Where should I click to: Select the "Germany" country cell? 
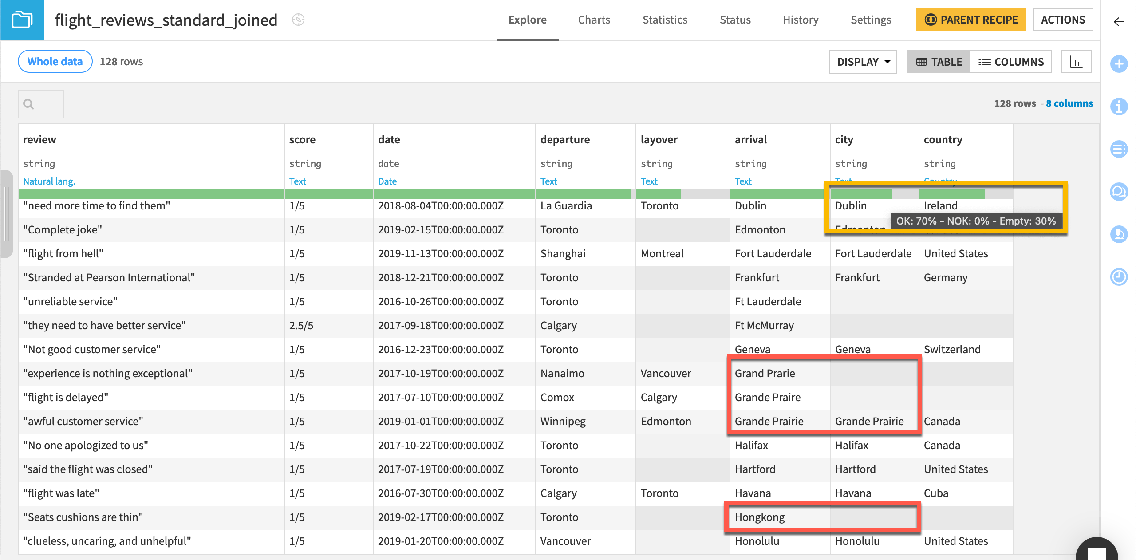(966, 277)
